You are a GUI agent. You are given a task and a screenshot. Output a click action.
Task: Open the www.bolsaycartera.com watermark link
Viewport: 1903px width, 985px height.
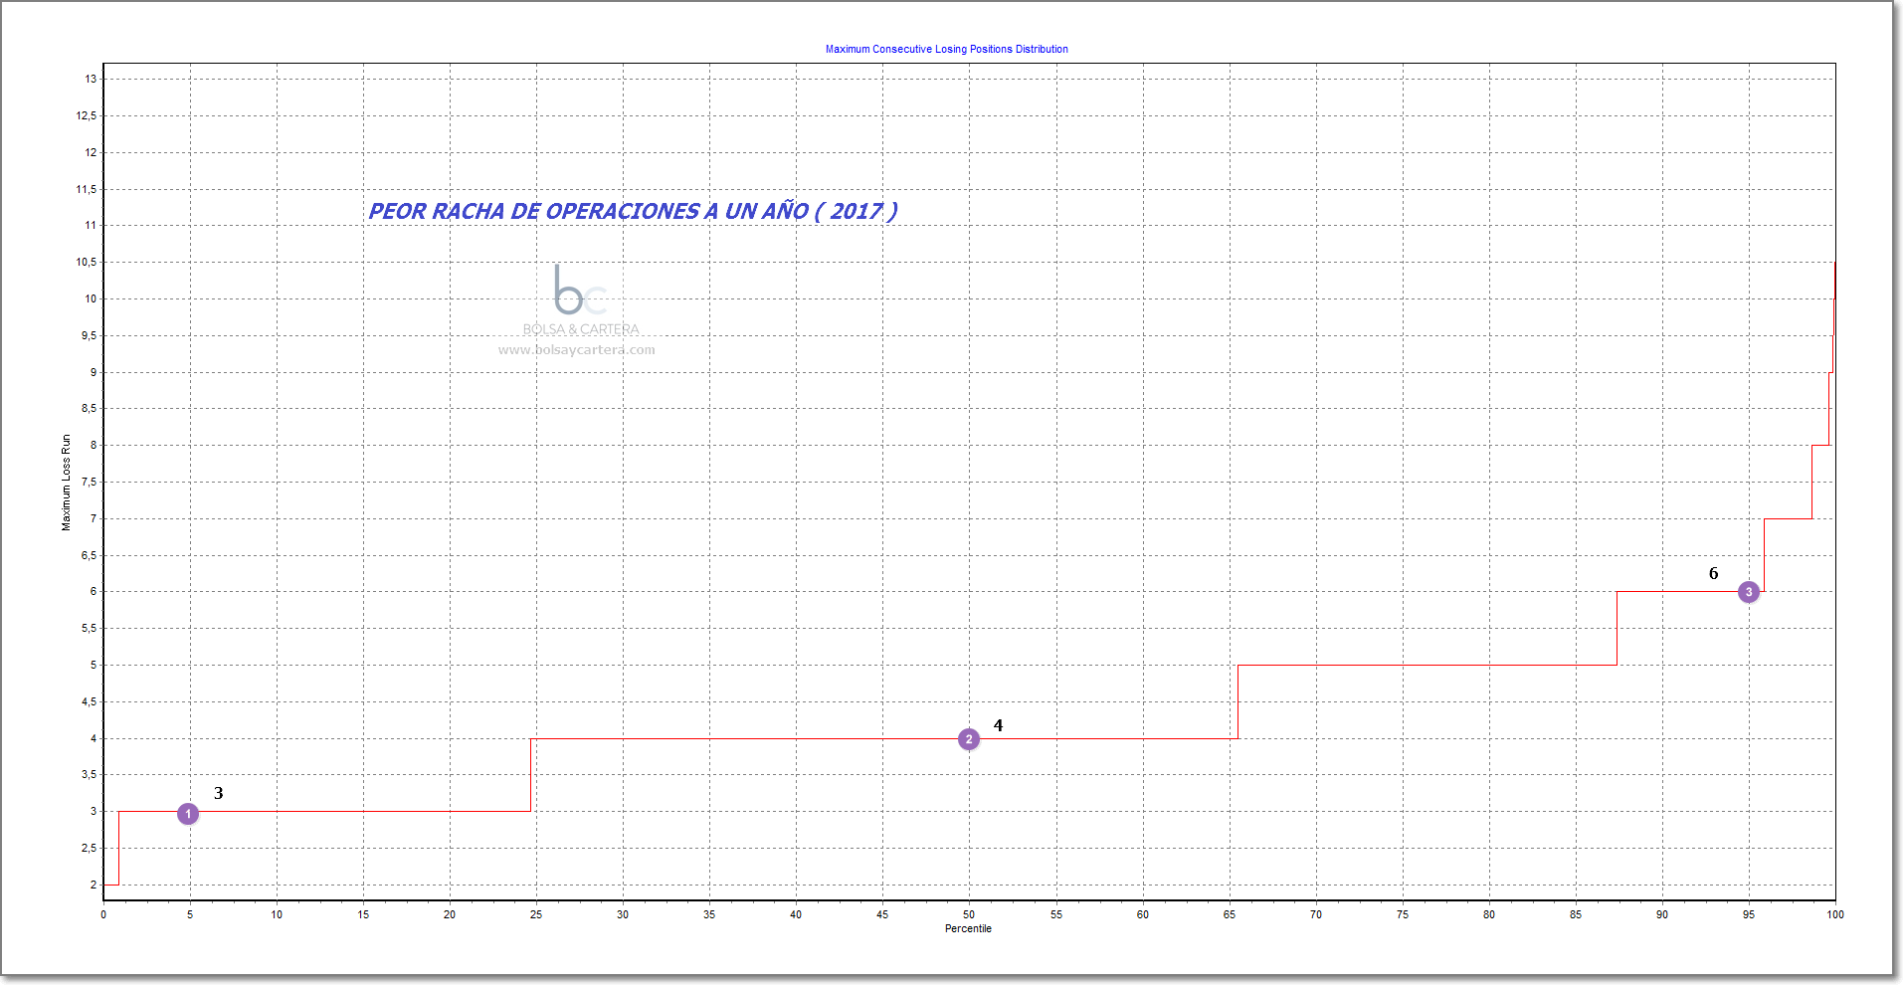577,350
